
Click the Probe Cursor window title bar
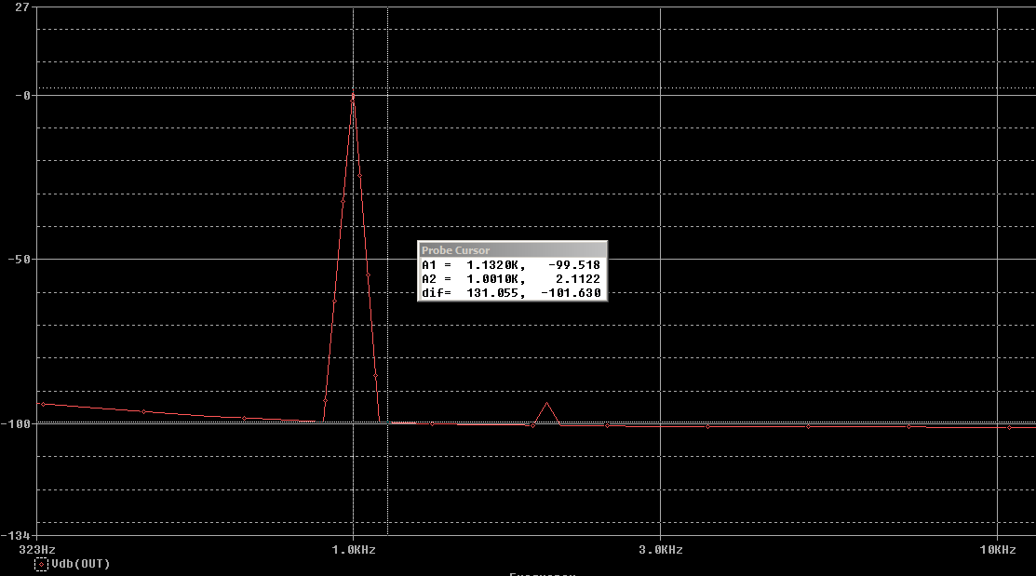tap(512, 249)
